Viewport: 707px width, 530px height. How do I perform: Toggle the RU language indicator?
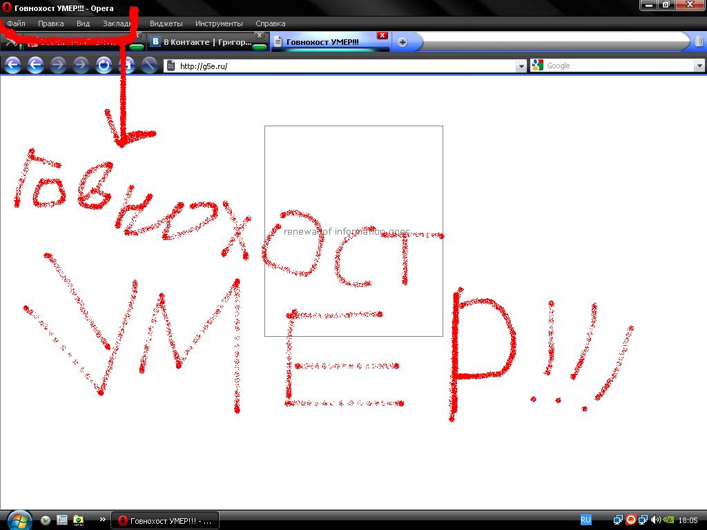pos(585,520)
